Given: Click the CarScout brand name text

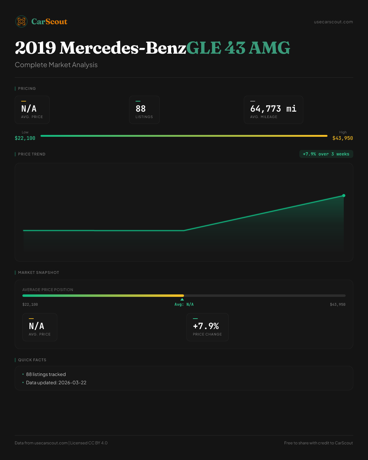Looking at the screenshot, I should click(49, 21).
